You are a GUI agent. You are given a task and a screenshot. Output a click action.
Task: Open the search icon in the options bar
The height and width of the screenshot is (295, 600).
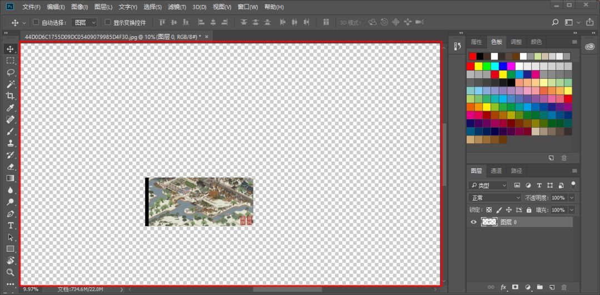tap(555, 23)
